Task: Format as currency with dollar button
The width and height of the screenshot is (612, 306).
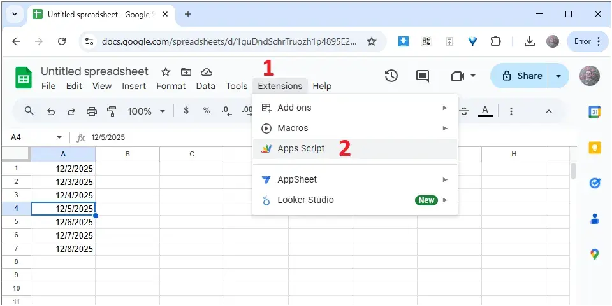Action: 186,111
